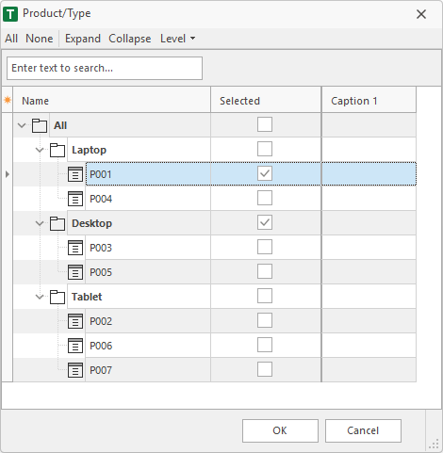Click the Cancel button

(363, 430)
